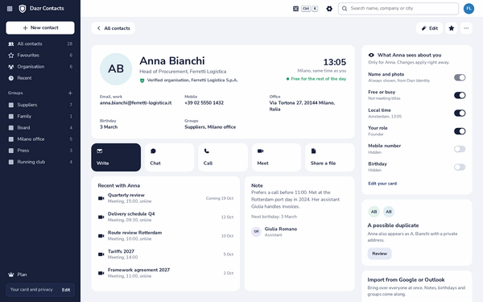Image resolution: width=483 pixels, height=302 pixels.
Task: Open Favourites in the sidebar
Action: click(40, 55)
